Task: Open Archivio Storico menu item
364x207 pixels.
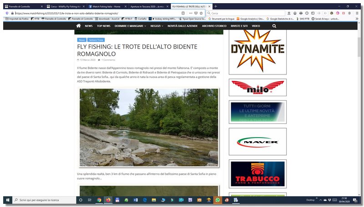Action: click(214, 26)
